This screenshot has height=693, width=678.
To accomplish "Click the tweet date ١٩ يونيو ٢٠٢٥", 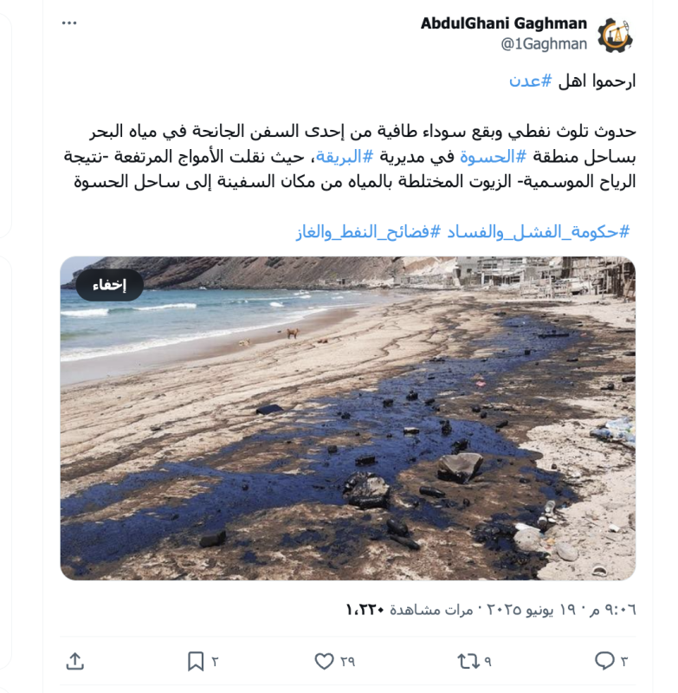I will (532, 610).
